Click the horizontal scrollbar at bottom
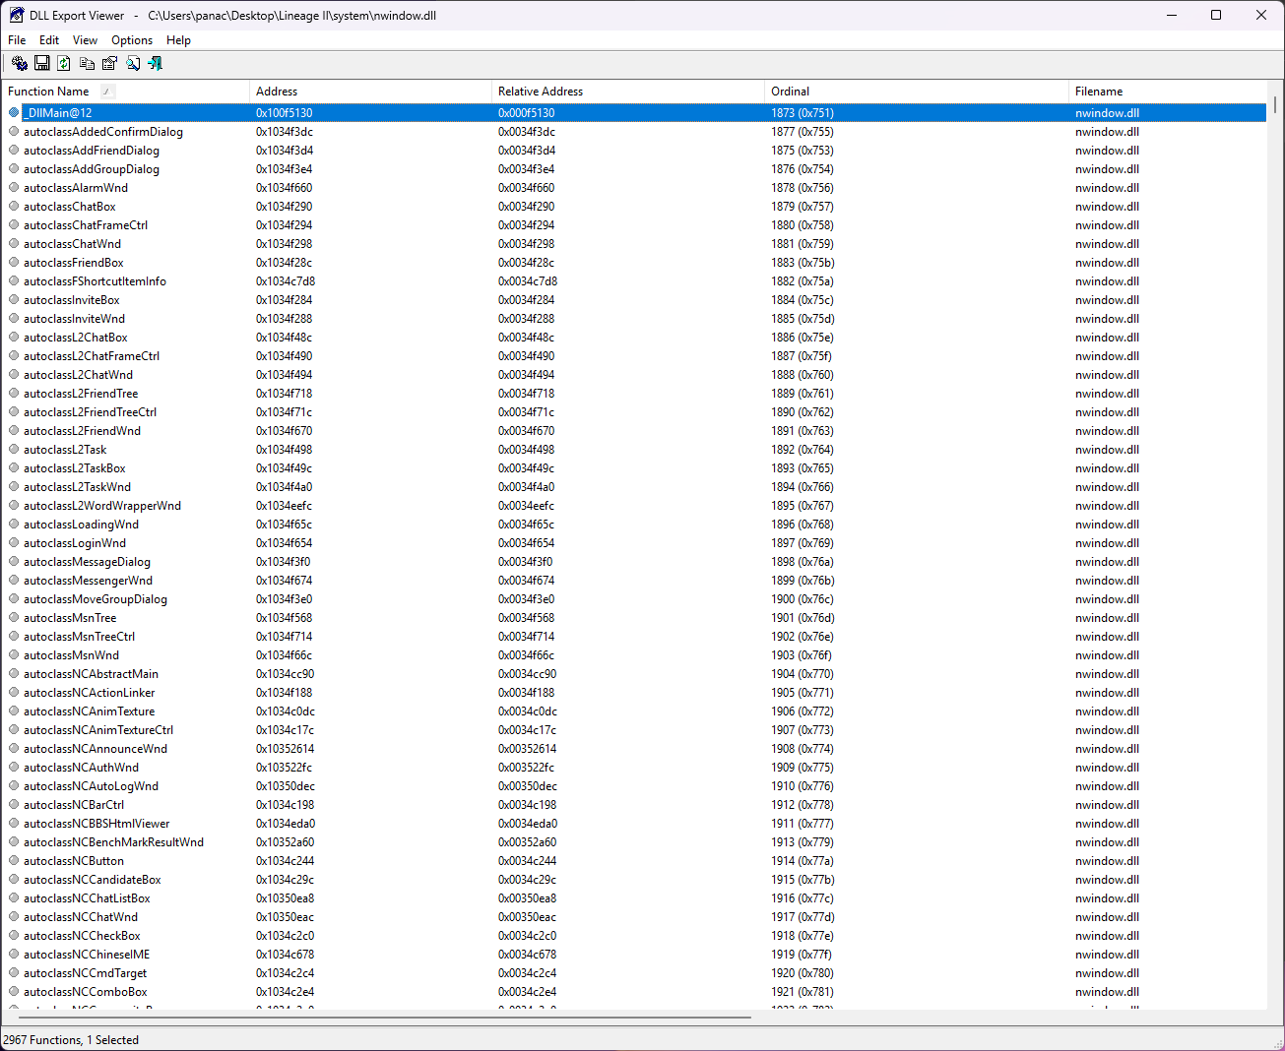 (x=384, y=1018)
